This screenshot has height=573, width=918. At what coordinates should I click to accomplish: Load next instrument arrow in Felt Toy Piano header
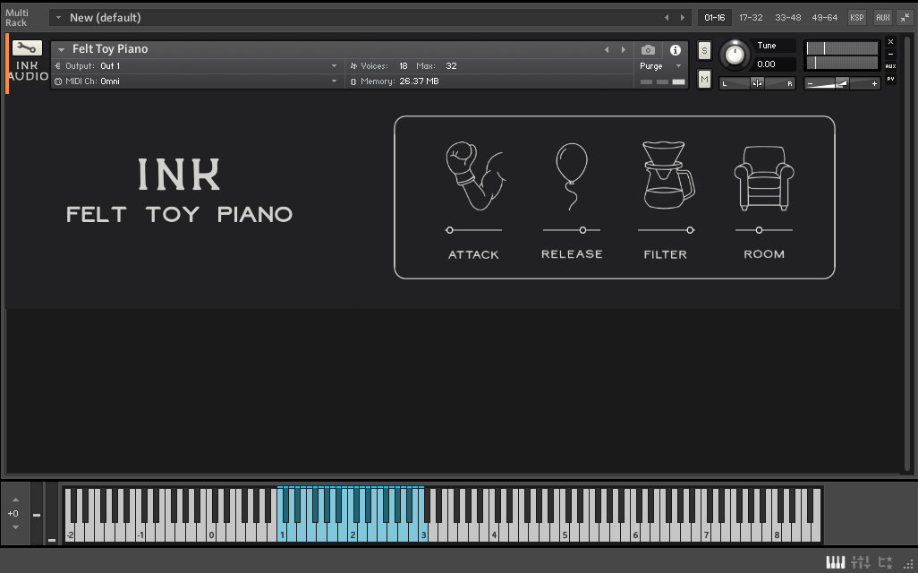click(x=623, y=50)
